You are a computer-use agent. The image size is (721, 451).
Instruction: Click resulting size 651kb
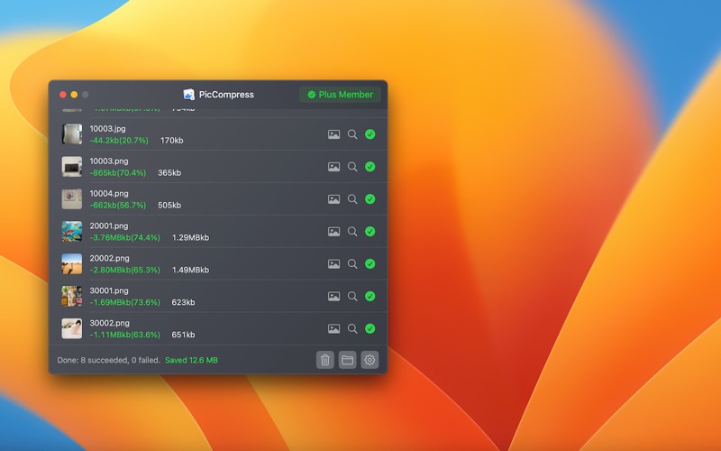(x=183, y=335)
